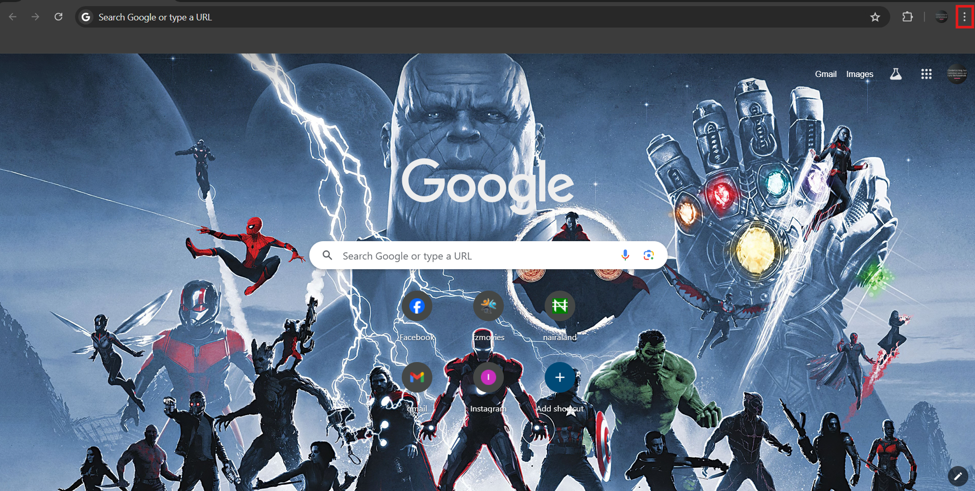Open the Google apps grid

tap(927, 74)
